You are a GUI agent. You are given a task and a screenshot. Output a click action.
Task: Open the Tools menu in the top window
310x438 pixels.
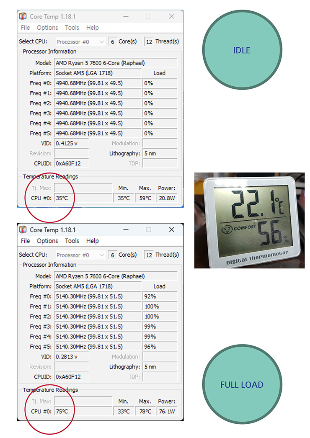point(72,28)
